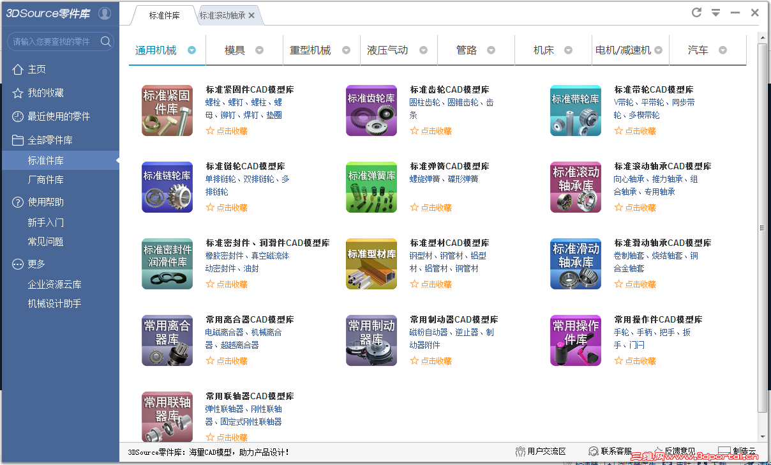Favorite 标准链轮 library via 点击收藏
The width and height of the screenshot is (771, 465).
click(x=227, y=208)
